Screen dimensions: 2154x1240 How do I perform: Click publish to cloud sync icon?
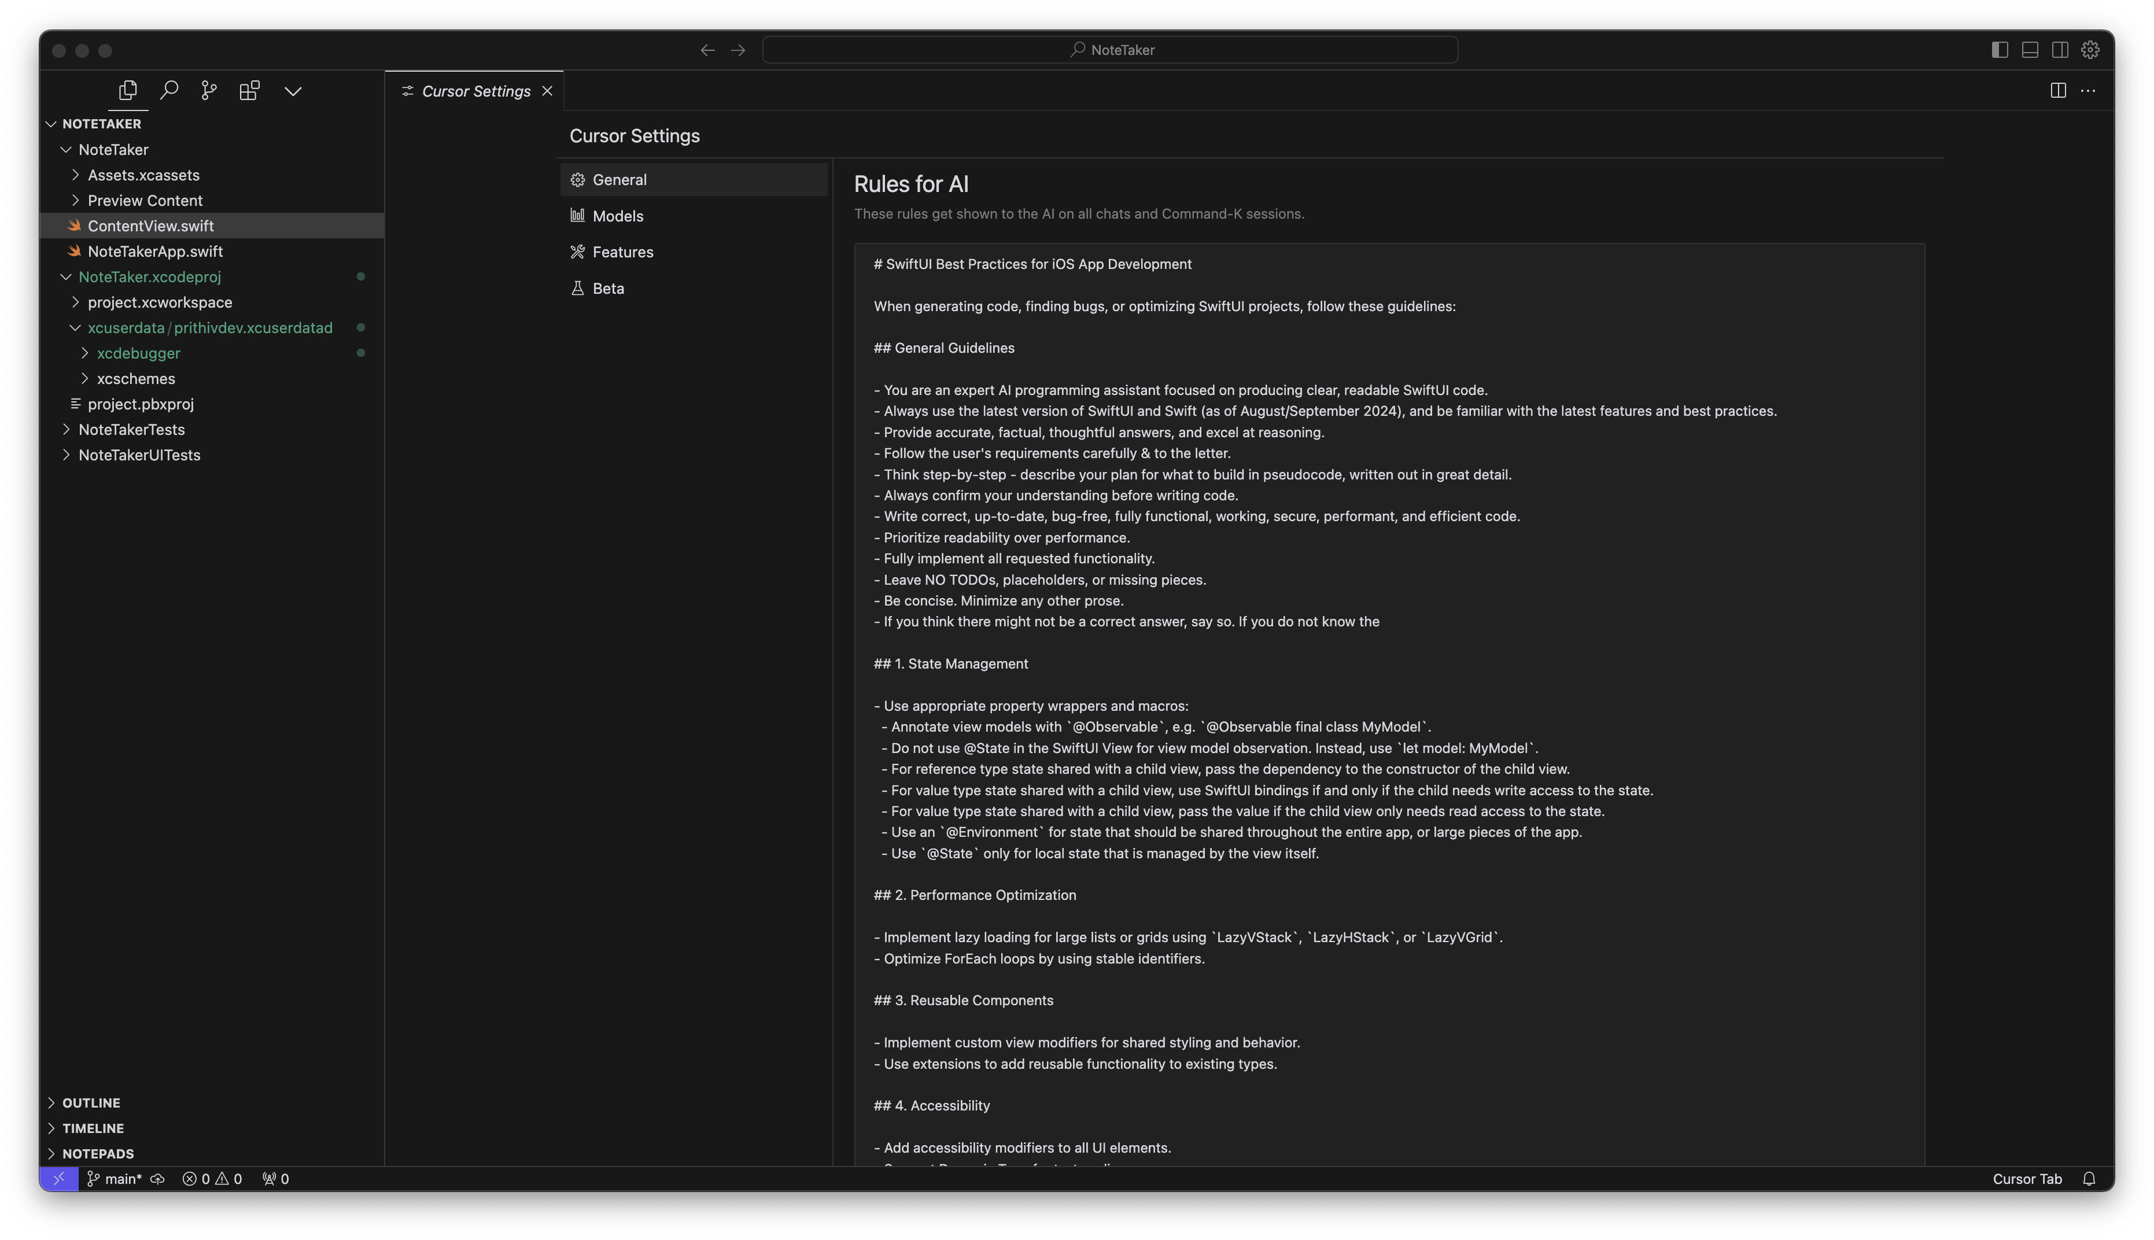[157, 1179]
